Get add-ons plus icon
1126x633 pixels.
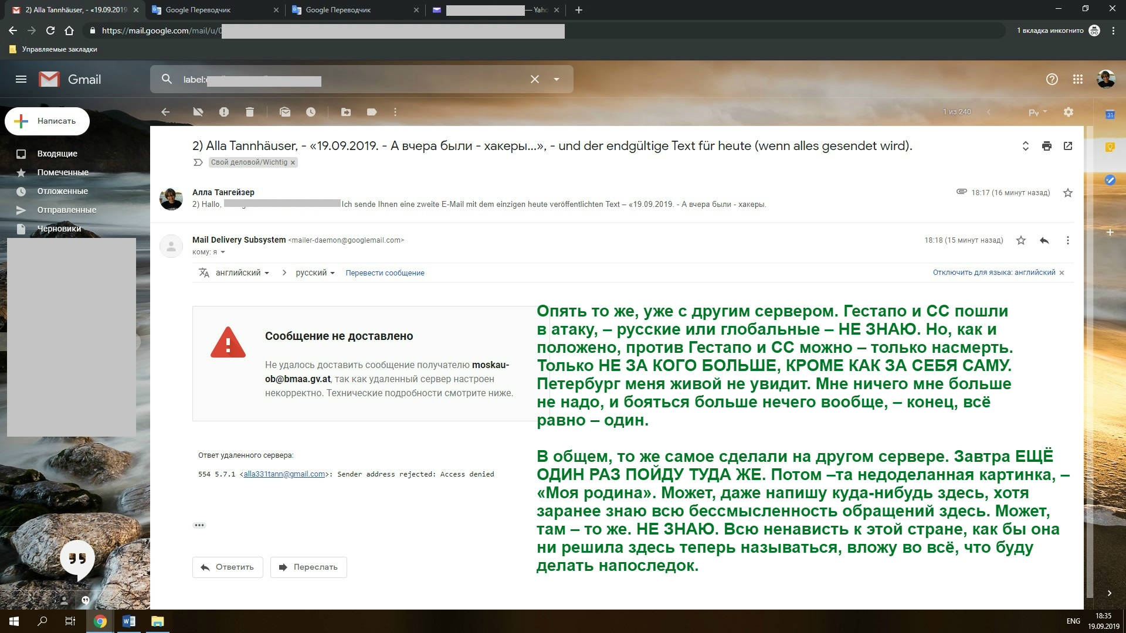click(1110, 233)
